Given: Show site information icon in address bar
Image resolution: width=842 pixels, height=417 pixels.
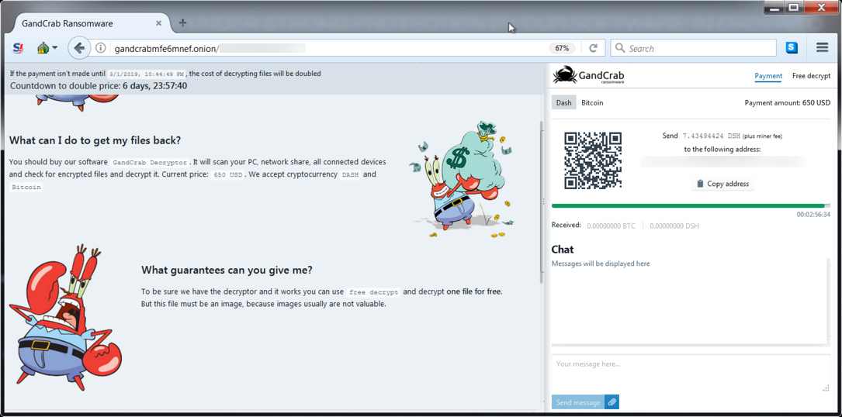Looking at the screenshot, I should 100,48.
